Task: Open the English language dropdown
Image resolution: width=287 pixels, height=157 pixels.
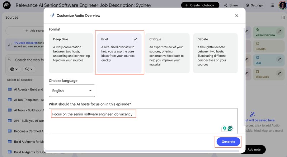Action: [72, 91]
